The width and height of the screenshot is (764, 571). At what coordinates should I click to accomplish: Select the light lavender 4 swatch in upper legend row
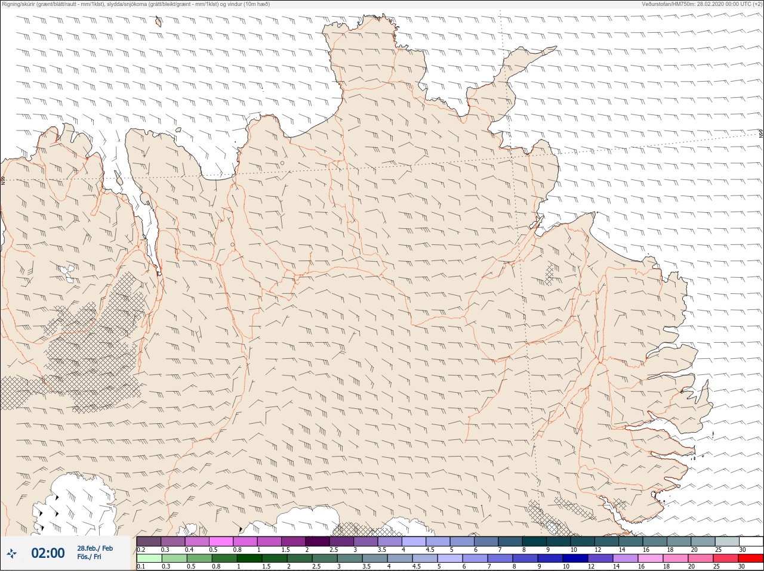(414, 541)
